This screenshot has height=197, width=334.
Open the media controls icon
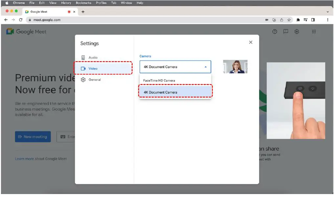305,20
